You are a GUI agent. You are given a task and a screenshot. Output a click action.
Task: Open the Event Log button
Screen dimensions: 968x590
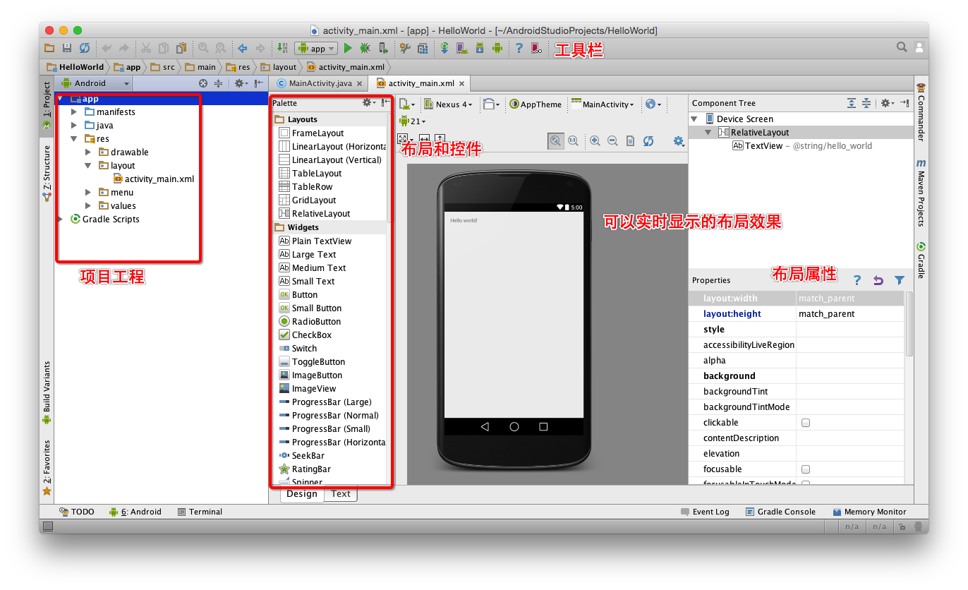point(705,512)
